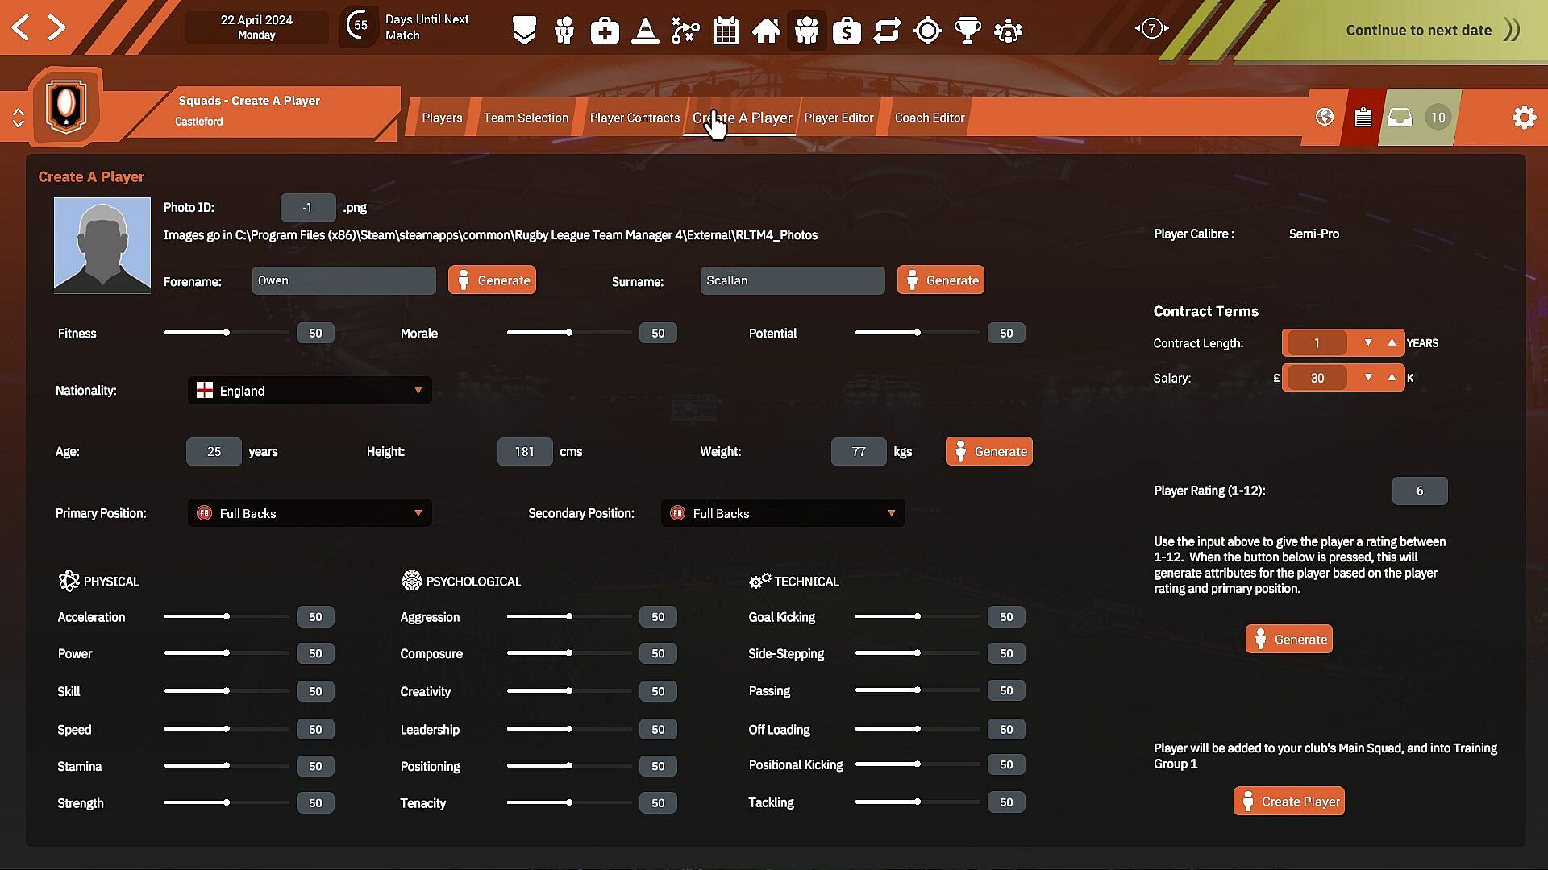Image resolution: width=1548 pixels, height=870 pixels.
Task: Open the tactics playbook icon
Action: [x=685, y=31]
